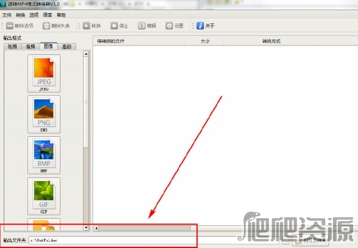The height and width of the screenshot is (248, 358).
Task: Choose GIF output format icon
Action: (x=44, y=196)
